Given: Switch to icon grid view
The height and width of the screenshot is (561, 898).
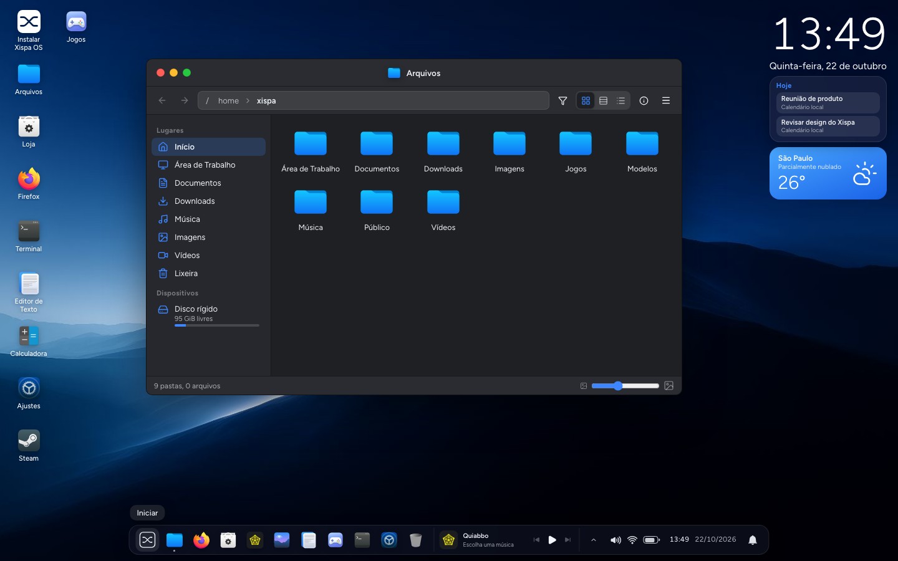Looking at the screenshot, I should point(586,100).
